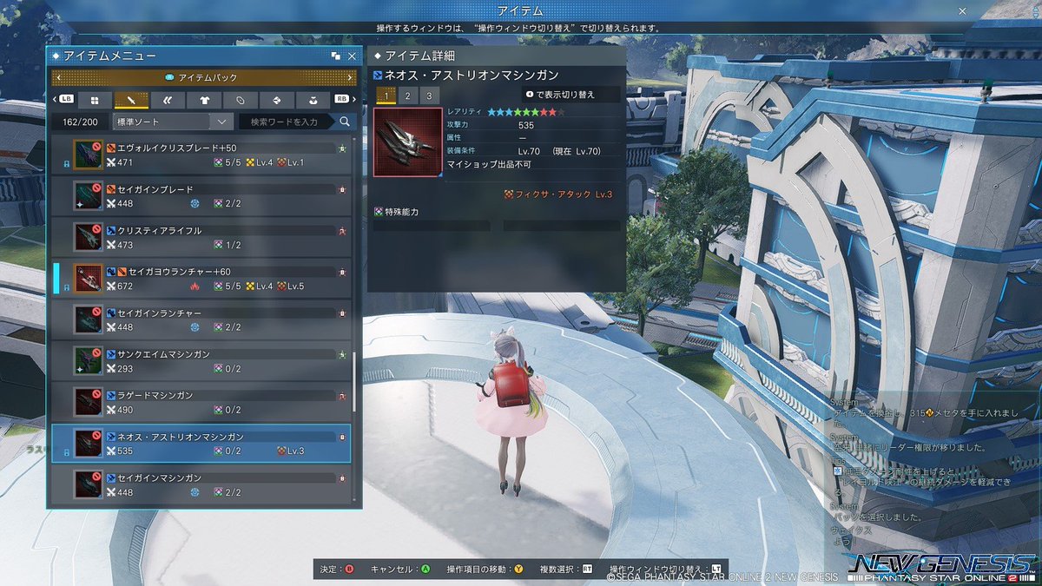Click 複数選択 prompt in bottom bar

point(565,570)
